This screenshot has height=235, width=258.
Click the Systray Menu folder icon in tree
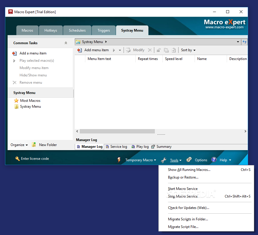pos(16,107)
